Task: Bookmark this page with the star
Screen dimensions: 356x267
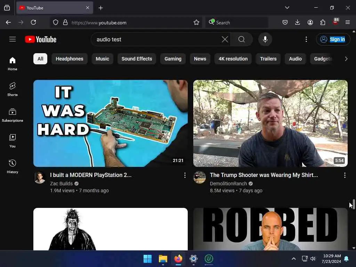Action: click(x=196, y=22)
